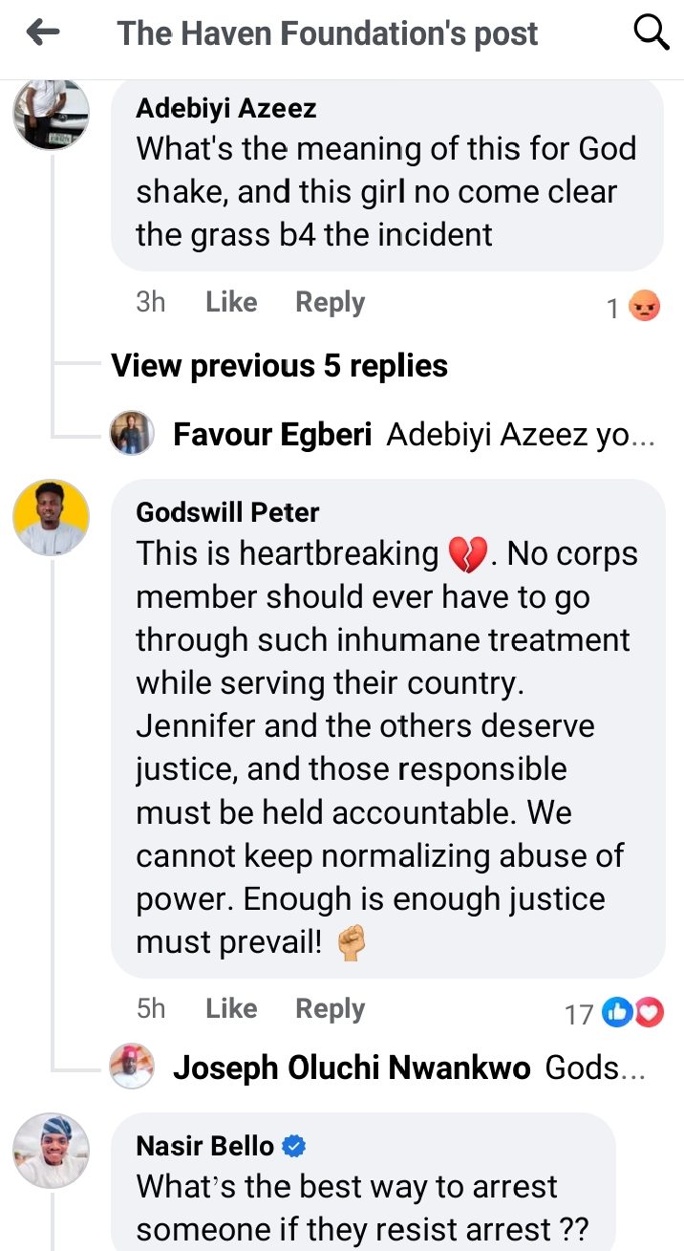Tap the back arrow icon
This screenshot has width=684, height=1251.
[x=43, y=33]
